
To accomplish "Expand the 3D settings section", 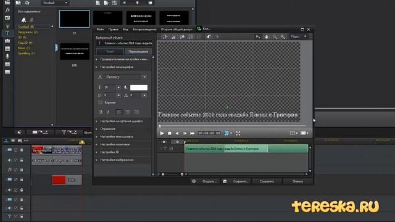I will pyautogui.click(x=96, y=152).
